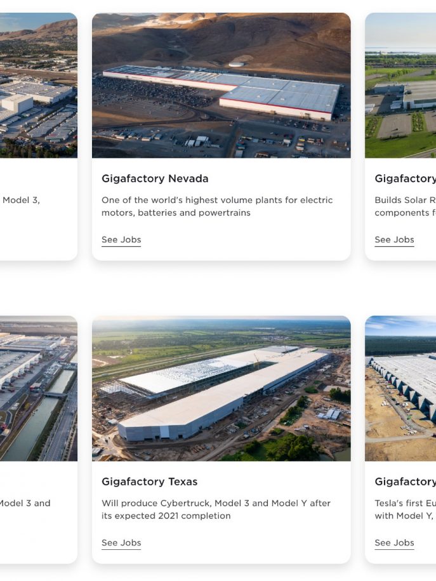Screen dimensions: 436x581
Task: Open the Gigafactory Texas construction photo
Action: (x=221, y=389)
